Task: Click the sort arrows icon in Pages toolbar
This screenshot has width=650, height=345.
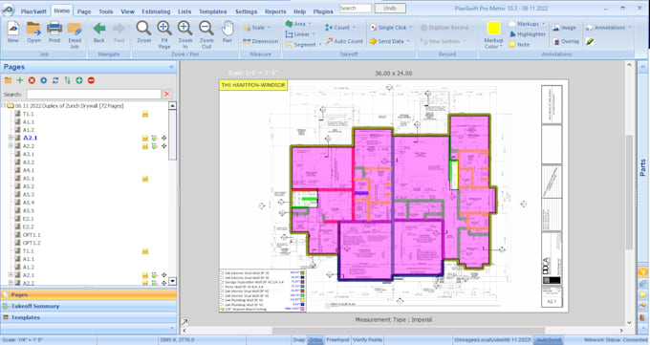Action: click(x=67, y=80)
